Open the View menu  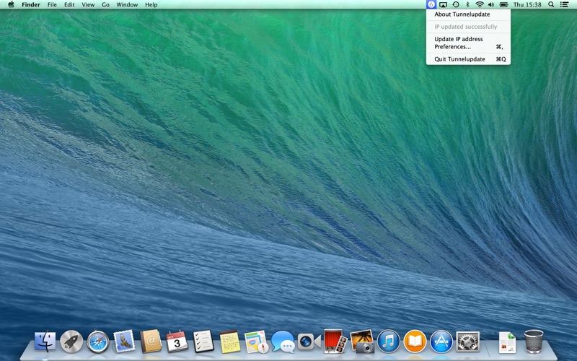tap(88, 4)
